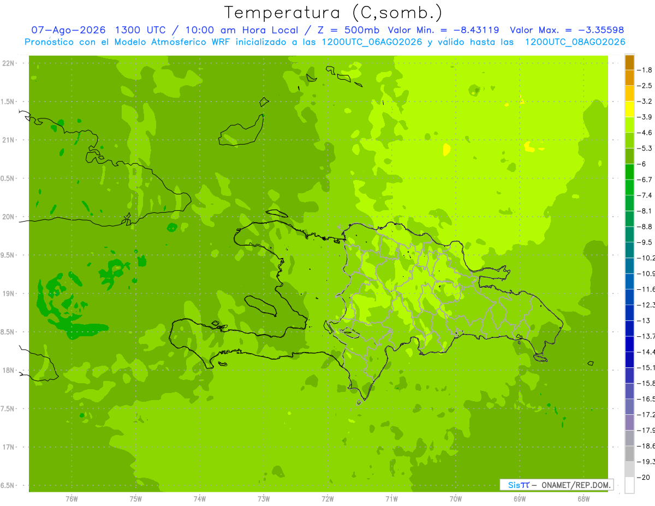This screenshot has width=655, height=506.
Task: Click the '69W' longitude label
Action: tap(520, 499)
